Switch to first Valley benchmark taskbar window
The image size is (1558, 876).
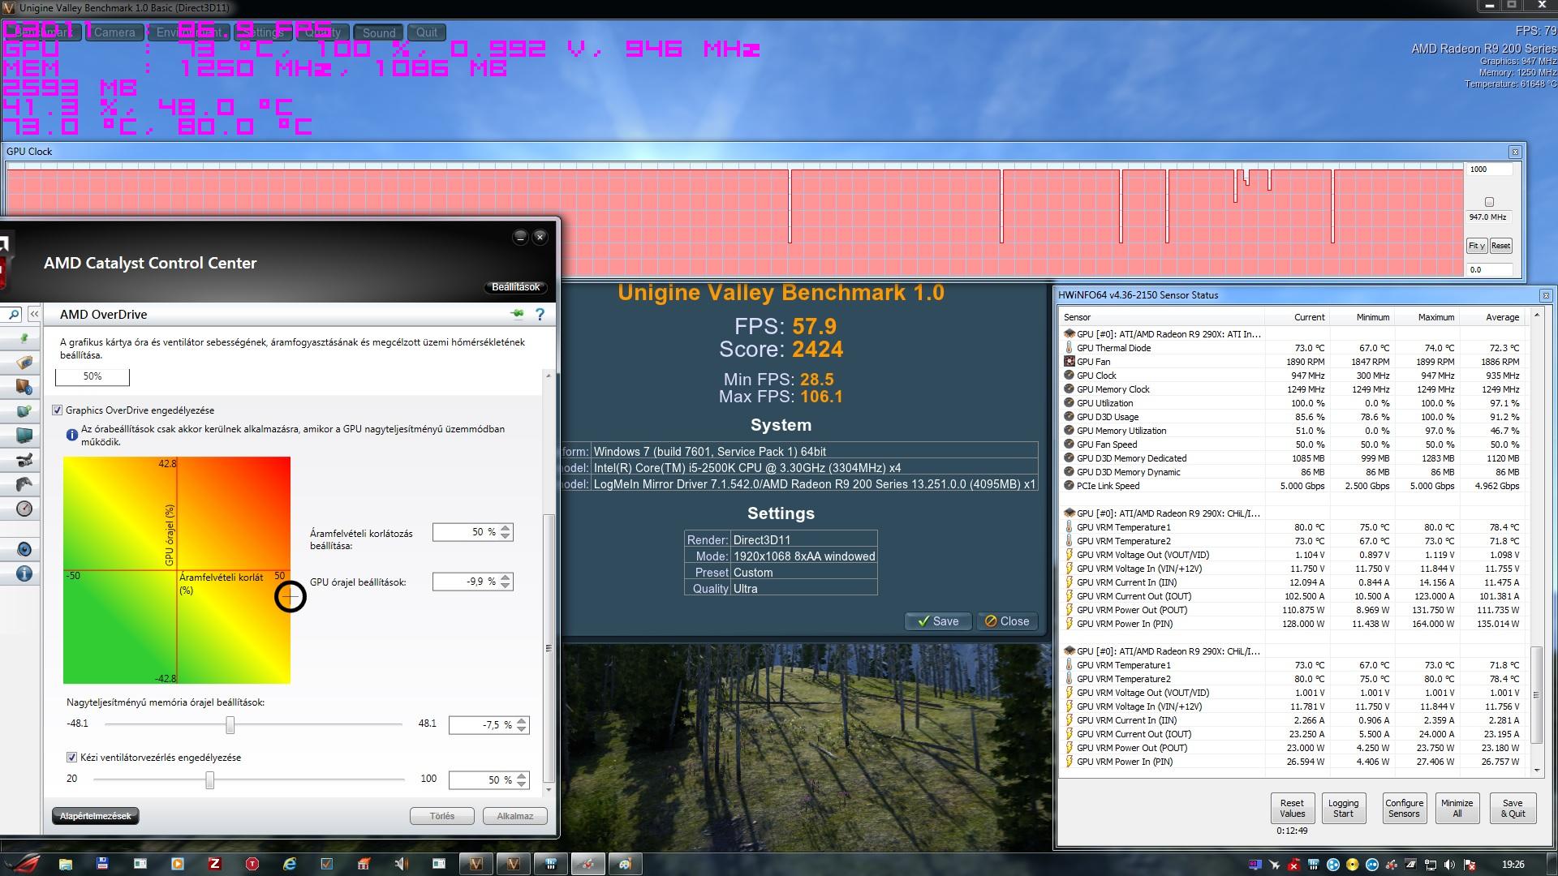point(476,864)
